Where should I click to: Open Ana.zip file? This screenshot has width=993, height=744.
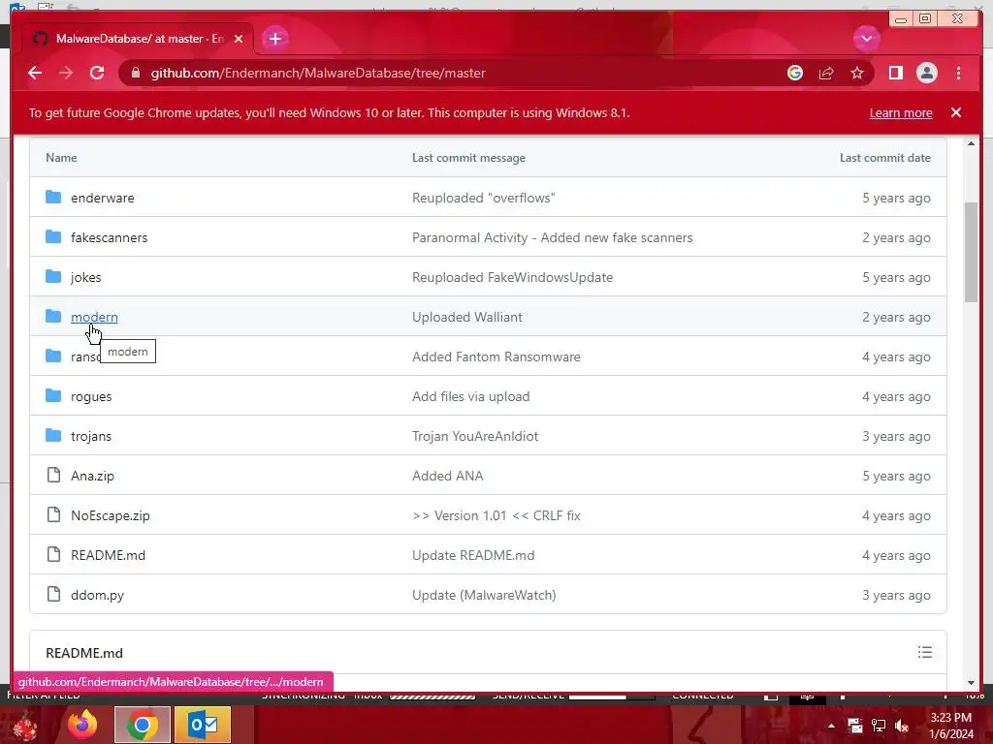coord(92,476)
